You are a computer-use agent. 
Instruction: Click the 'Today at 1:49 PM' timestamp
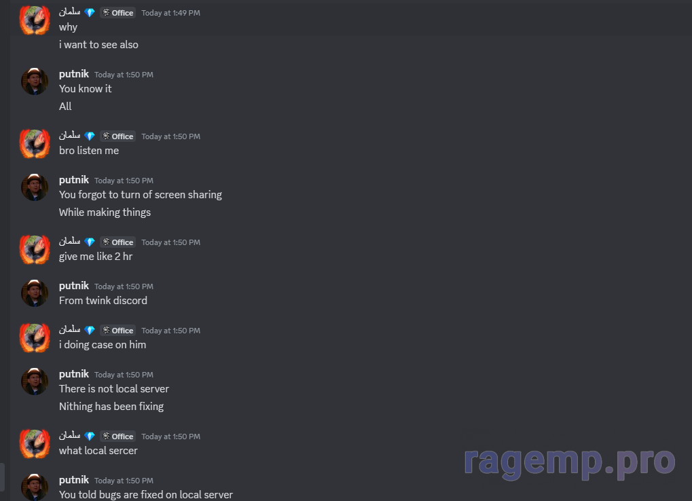point(171,13)
